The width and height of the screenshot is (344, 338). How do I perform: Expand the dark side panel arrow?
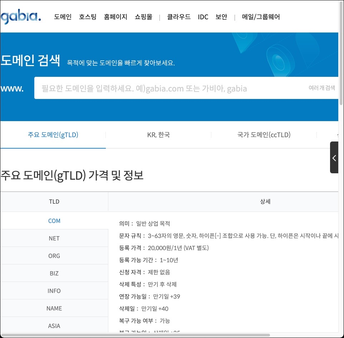pyautogui.click(x=334, y=158)
